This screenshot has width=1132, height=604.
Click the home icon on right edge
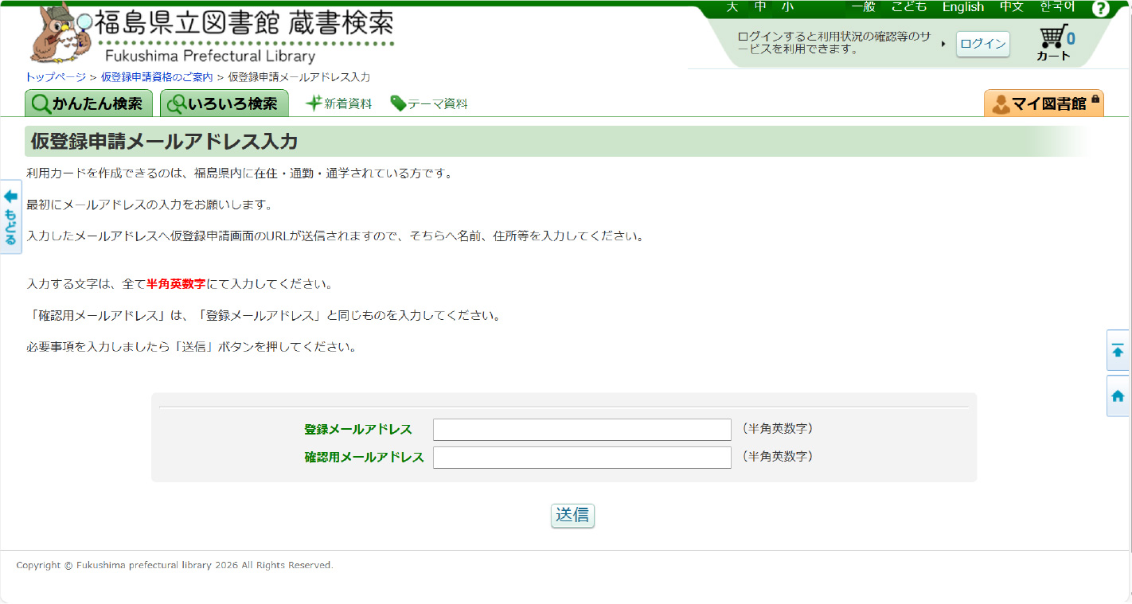point(1118,396)
